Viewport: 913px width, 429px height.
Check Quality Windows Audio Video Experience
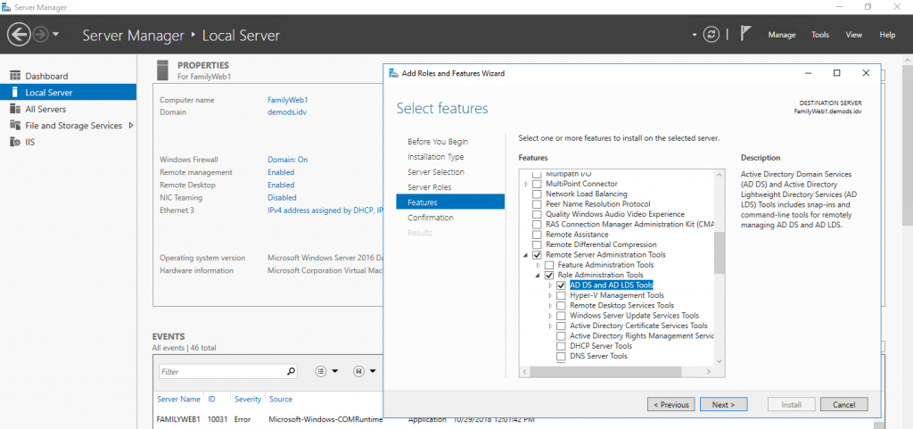pyautogui.click(x=537, y=214)
